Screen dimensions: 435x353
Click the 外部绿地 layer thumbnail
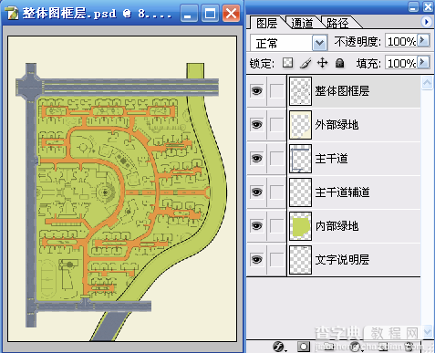pos(300,125)
